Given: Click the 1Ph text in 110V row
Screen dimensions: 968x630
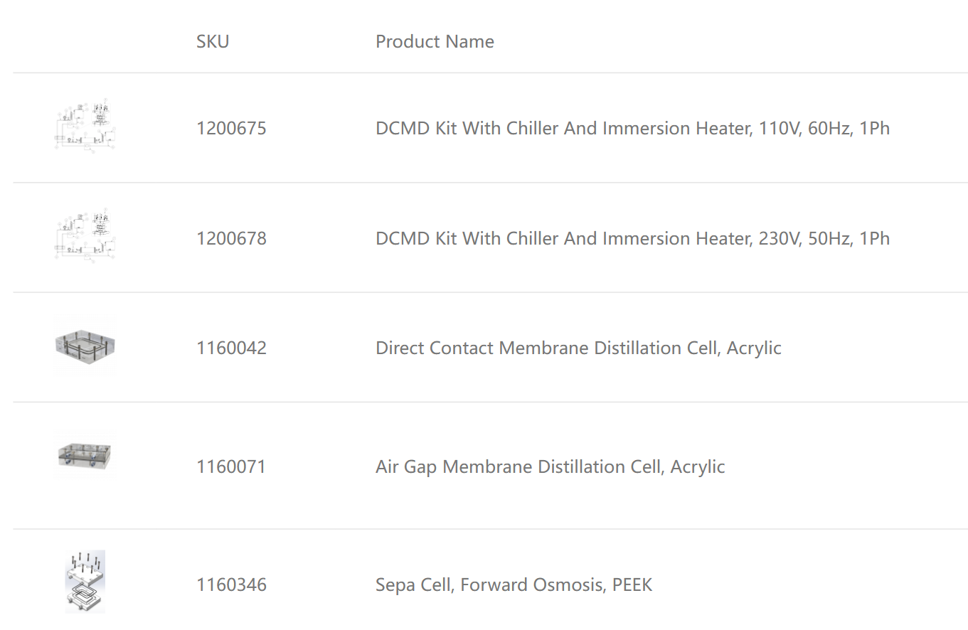Looking at the screenshot, I should (x=875, y=129).
